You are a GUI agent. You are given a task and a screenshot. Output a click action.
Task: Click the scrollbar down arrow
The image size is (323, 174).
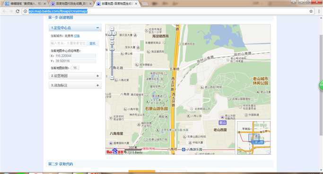click(321, 170)
